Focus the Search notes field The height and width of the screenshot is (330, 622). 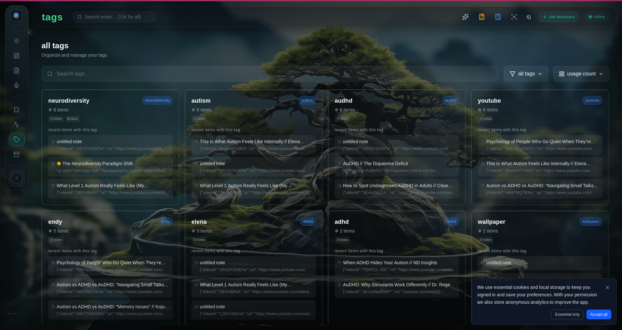click(x=115, y=17)
